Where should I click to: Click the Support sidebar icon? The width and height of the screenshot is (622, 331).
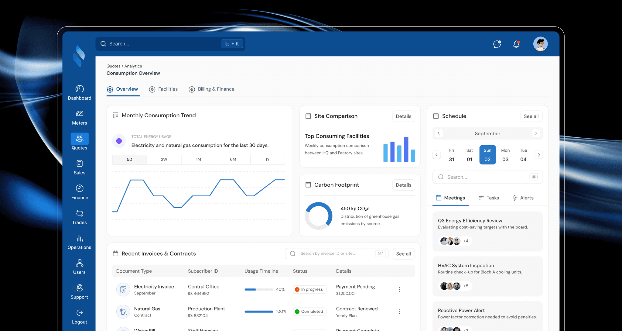[x=80, y=288]
